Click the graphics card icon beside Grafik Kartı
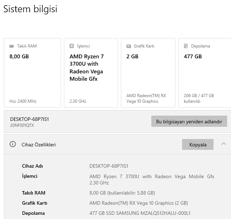Image resolution: width=231 pixels, height=219 pixels. 129,46
